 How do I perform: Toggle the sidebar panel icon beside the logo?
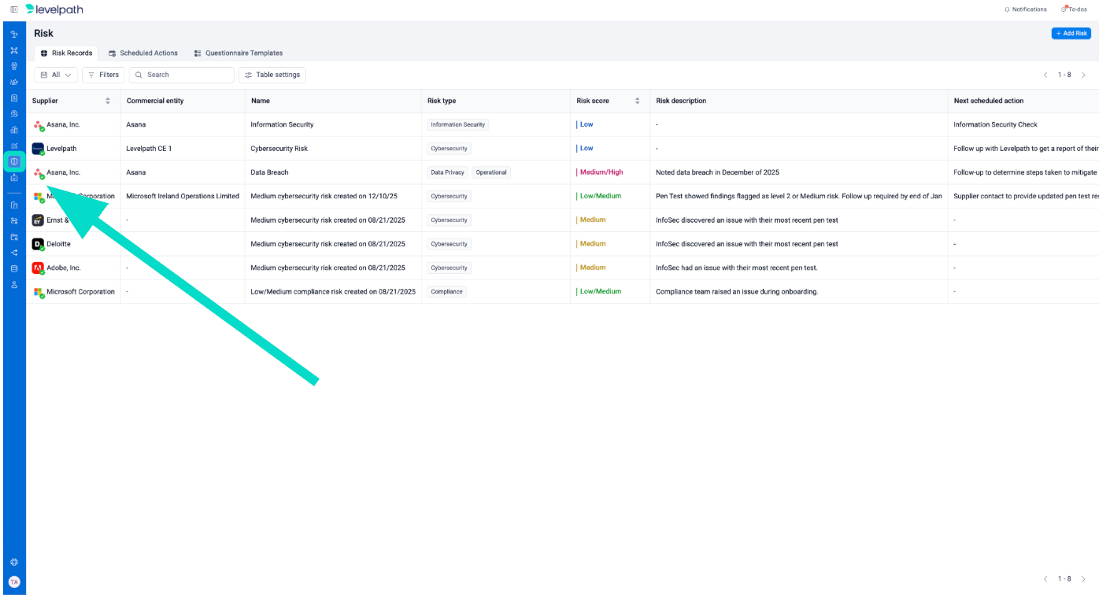(14, 9)
